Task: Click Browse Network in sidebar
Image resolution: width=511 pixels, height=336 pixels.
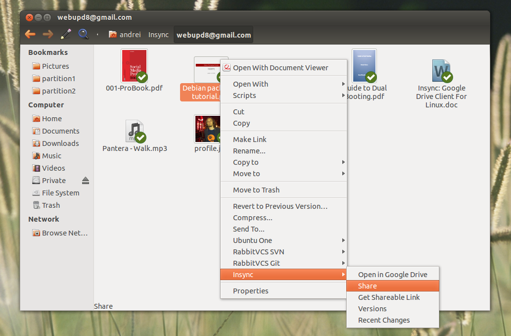Action: 60,233
